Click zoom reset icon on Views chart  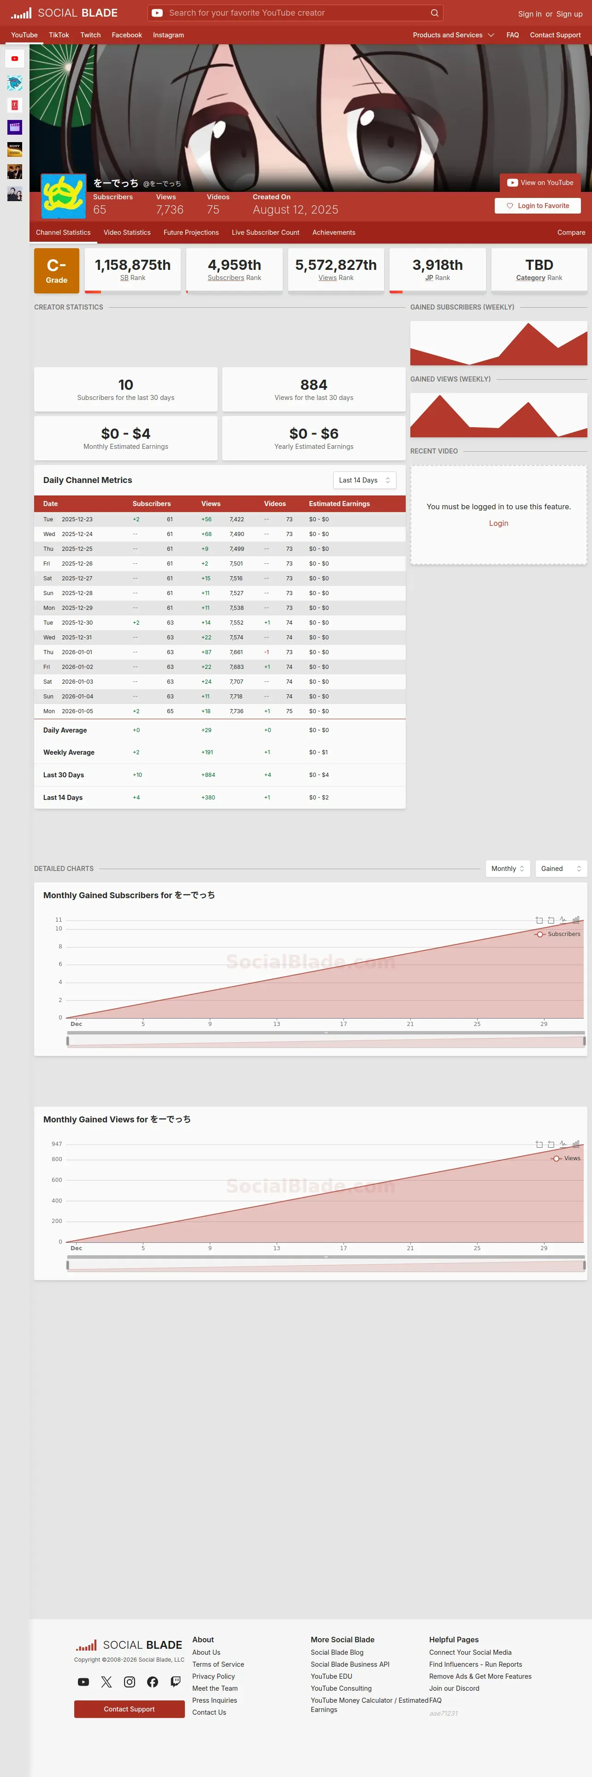click(x=551, y=1145)
